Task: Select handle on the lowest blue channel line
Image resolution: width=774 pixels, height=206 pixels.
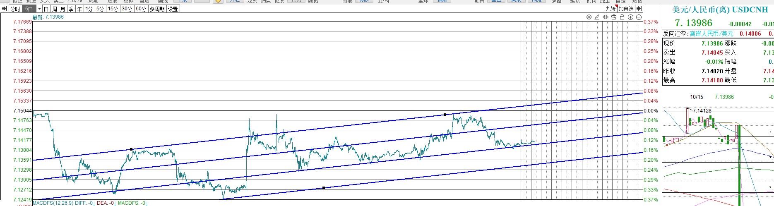Action: pos(324,188)
